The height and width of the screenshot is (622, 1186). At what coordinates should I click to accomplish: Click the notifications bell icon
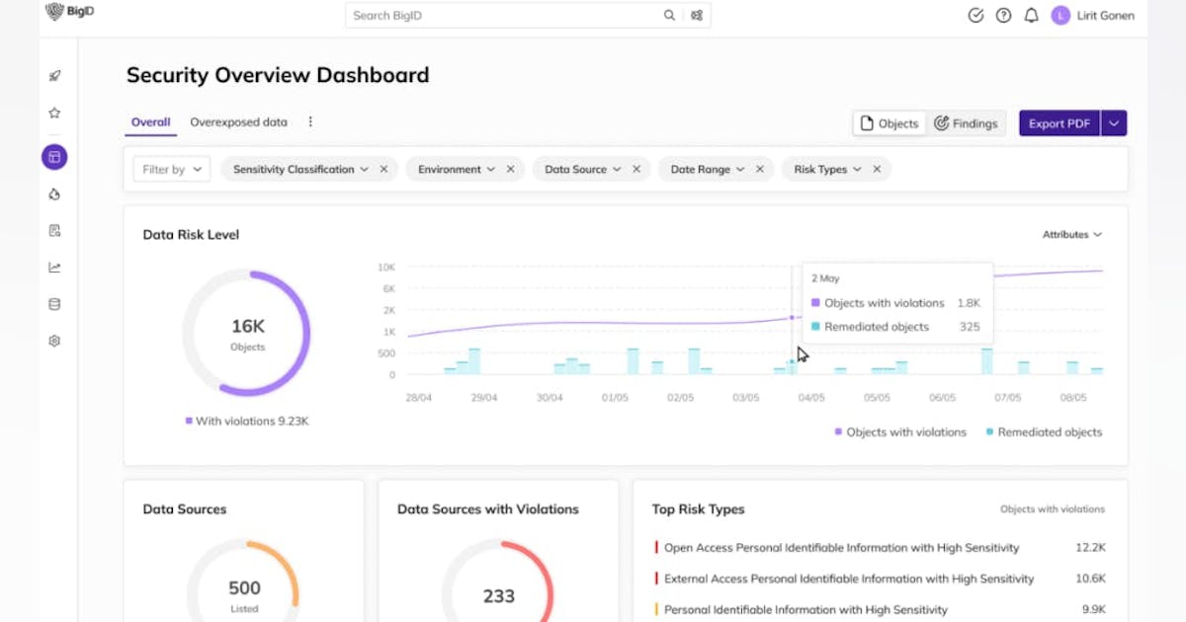1031,16
